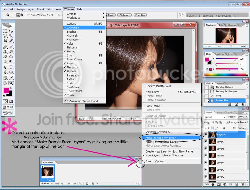
Task: Duplicate current frame in Animation palette
Action: coord(87,184)
